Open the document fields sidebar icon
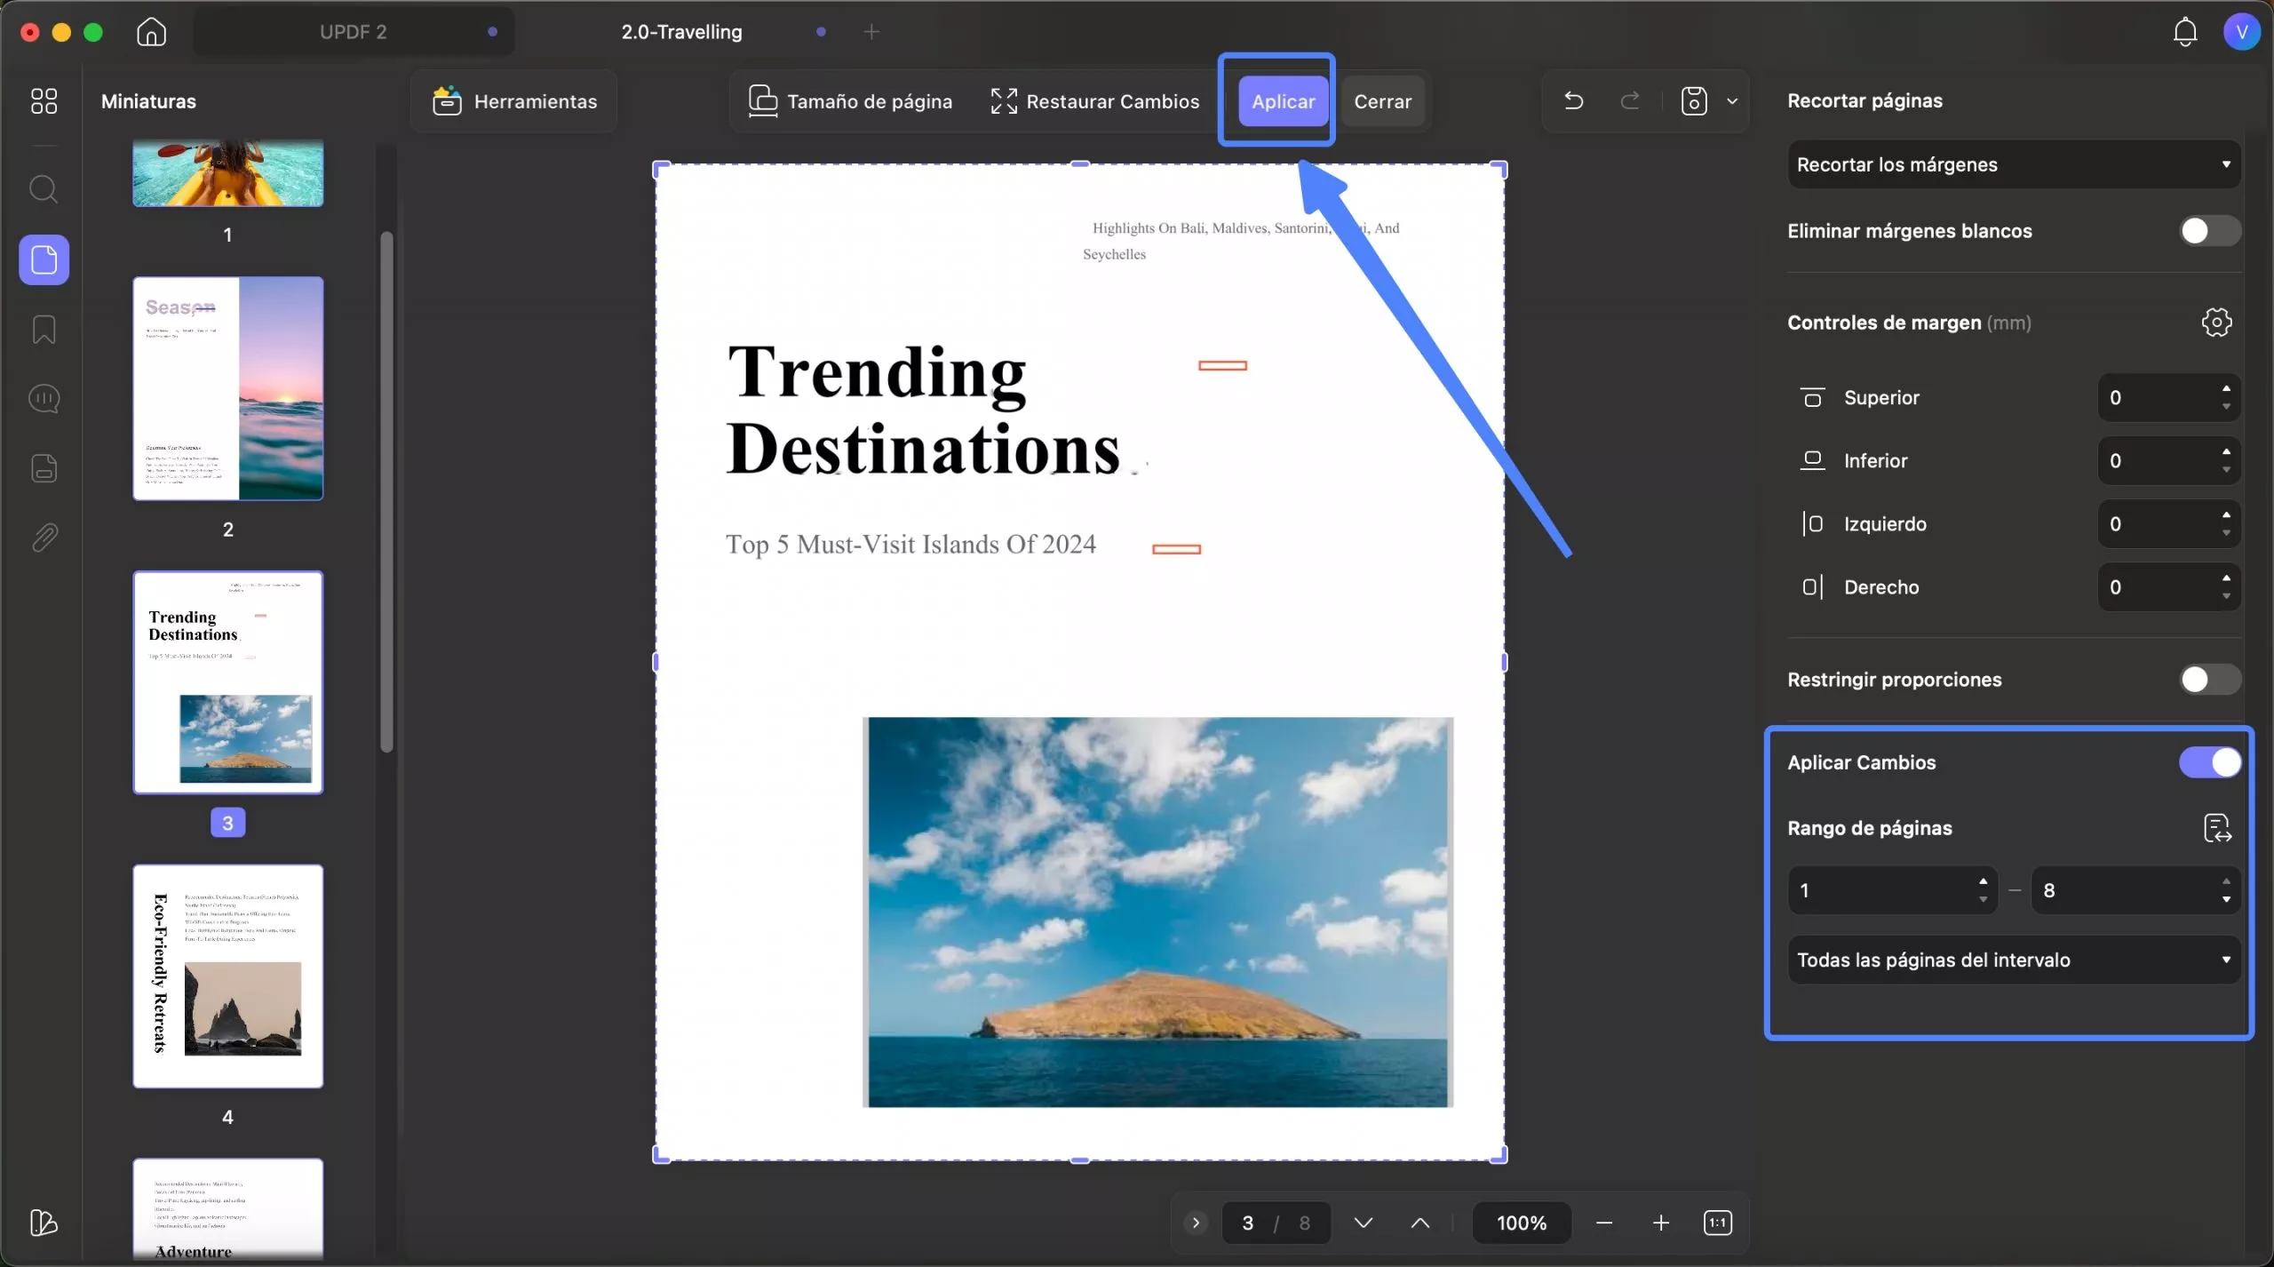Viewport: 2274px width, 1267px height. click(44, 467)
